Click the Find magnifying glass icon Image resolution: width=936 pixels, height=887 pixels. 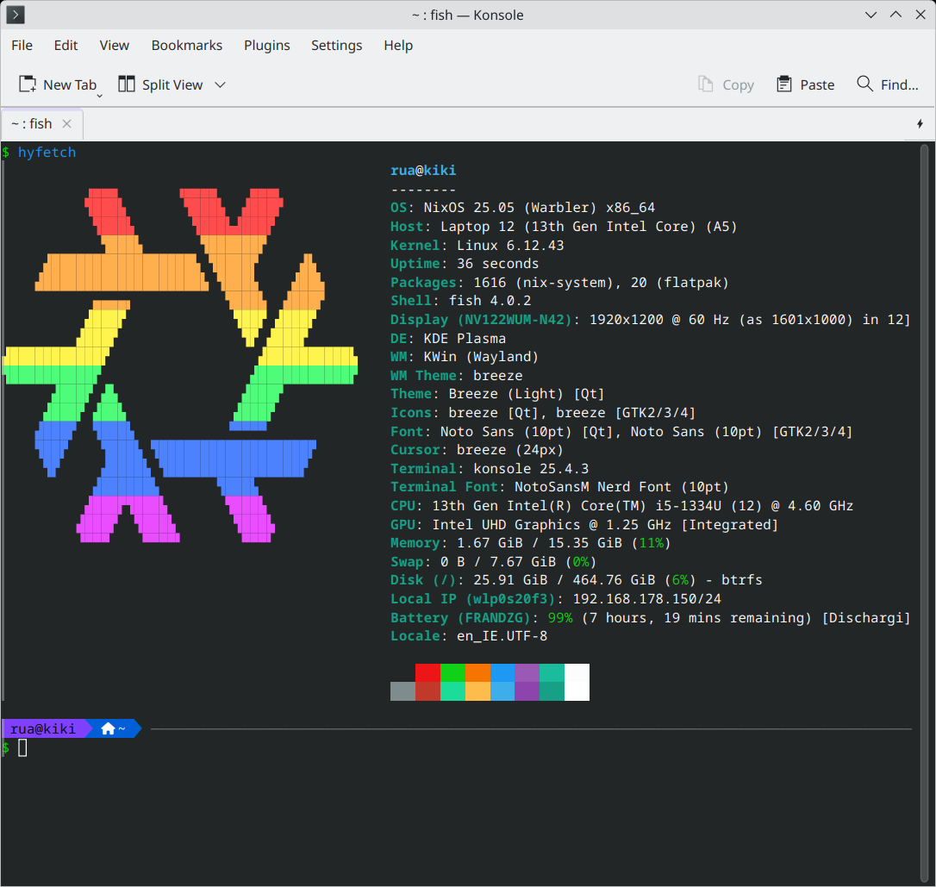pyautogui.click(x=864, y=84)
